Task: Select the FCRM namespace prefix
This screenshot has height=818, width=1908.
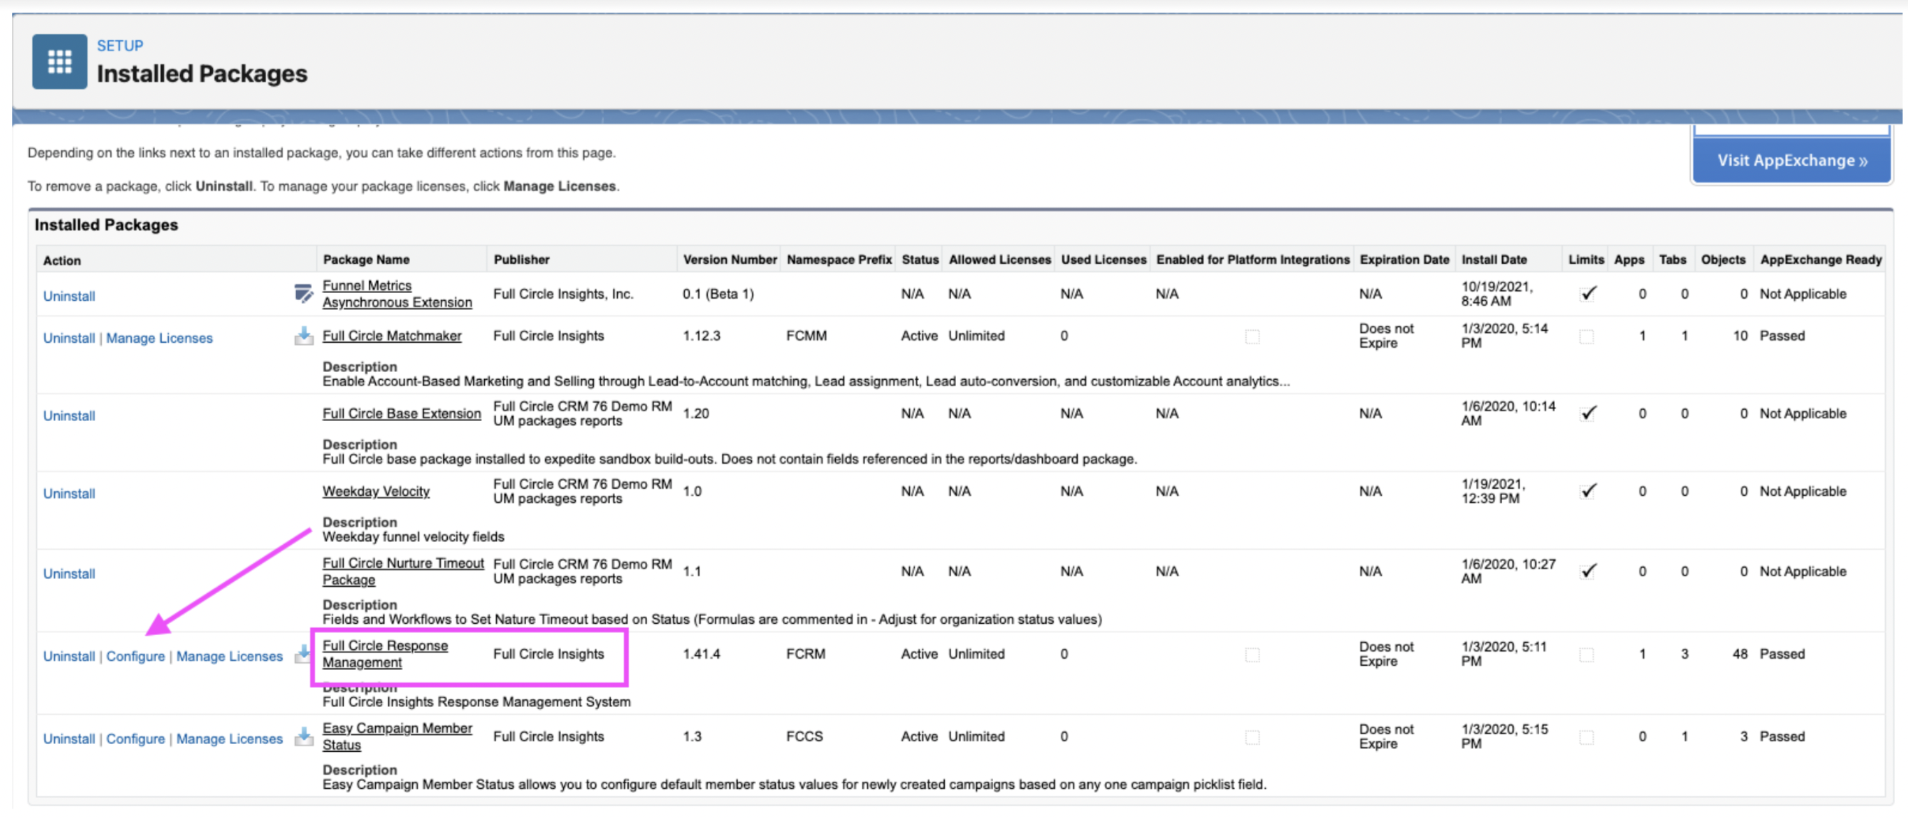Action: 806,654
